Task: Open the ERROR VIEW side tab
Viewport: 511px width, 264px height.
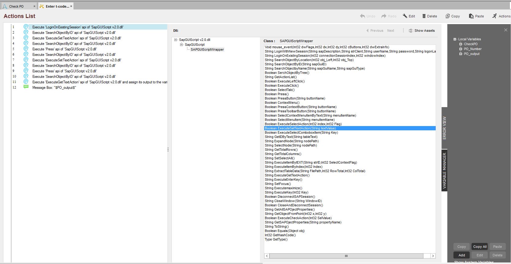Action: (x=444, y=128)
